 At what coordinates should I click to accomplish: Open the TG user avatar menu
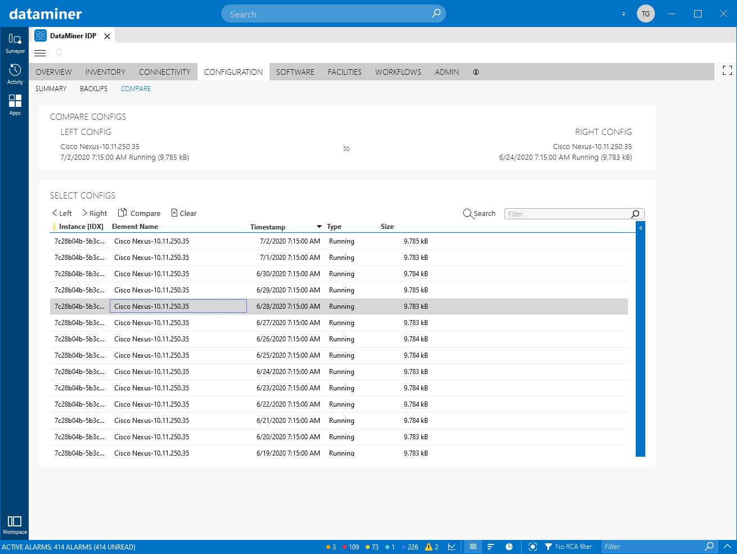point(646,13)
